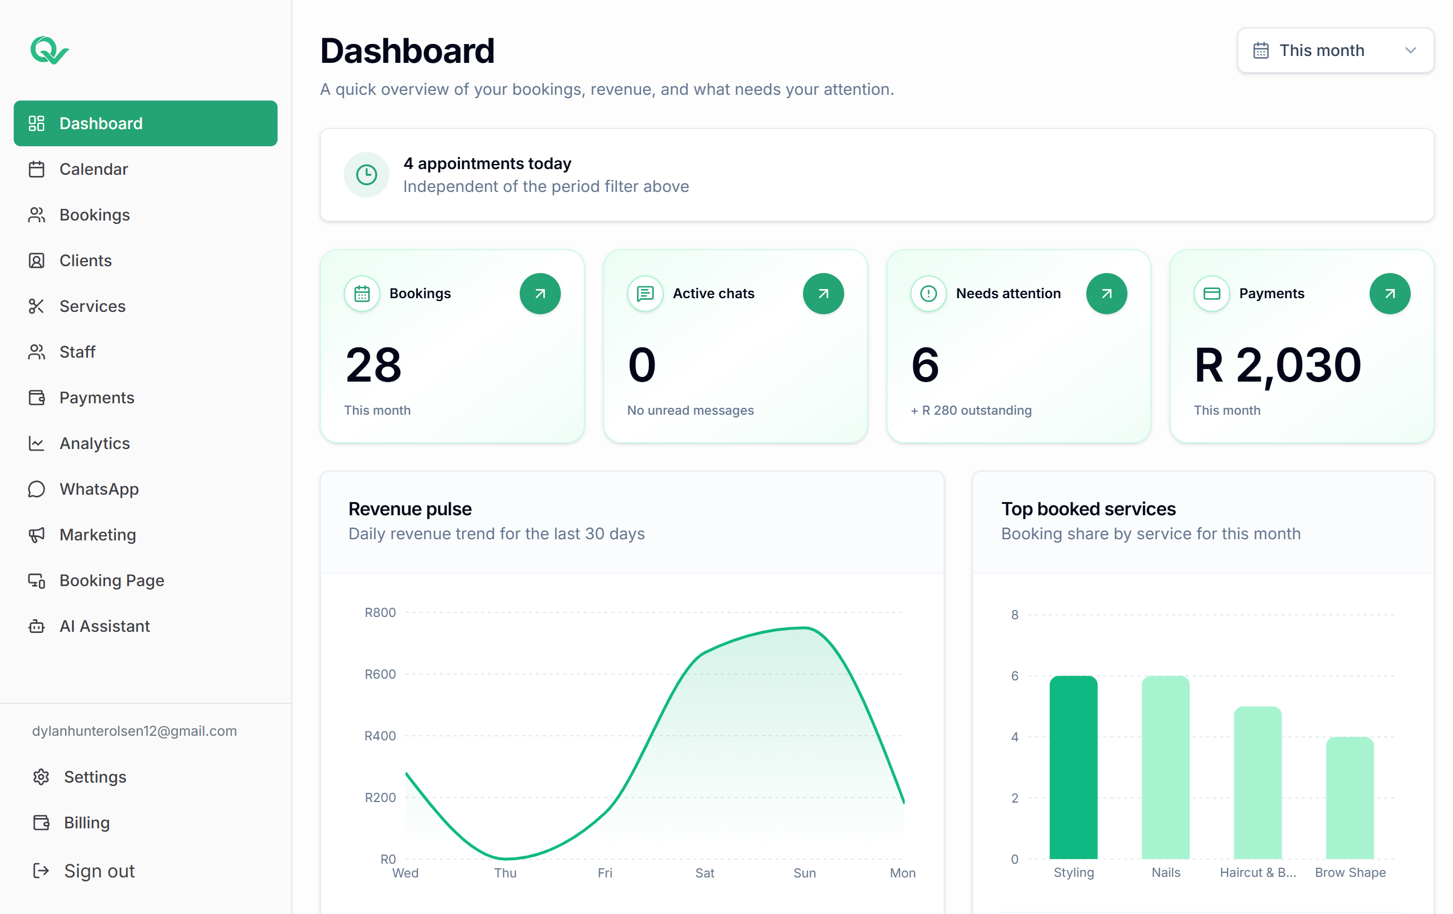The height and width of the screenshot is (914, 1453).
Task: Open Active chats card arrow button
Action: 823,294
